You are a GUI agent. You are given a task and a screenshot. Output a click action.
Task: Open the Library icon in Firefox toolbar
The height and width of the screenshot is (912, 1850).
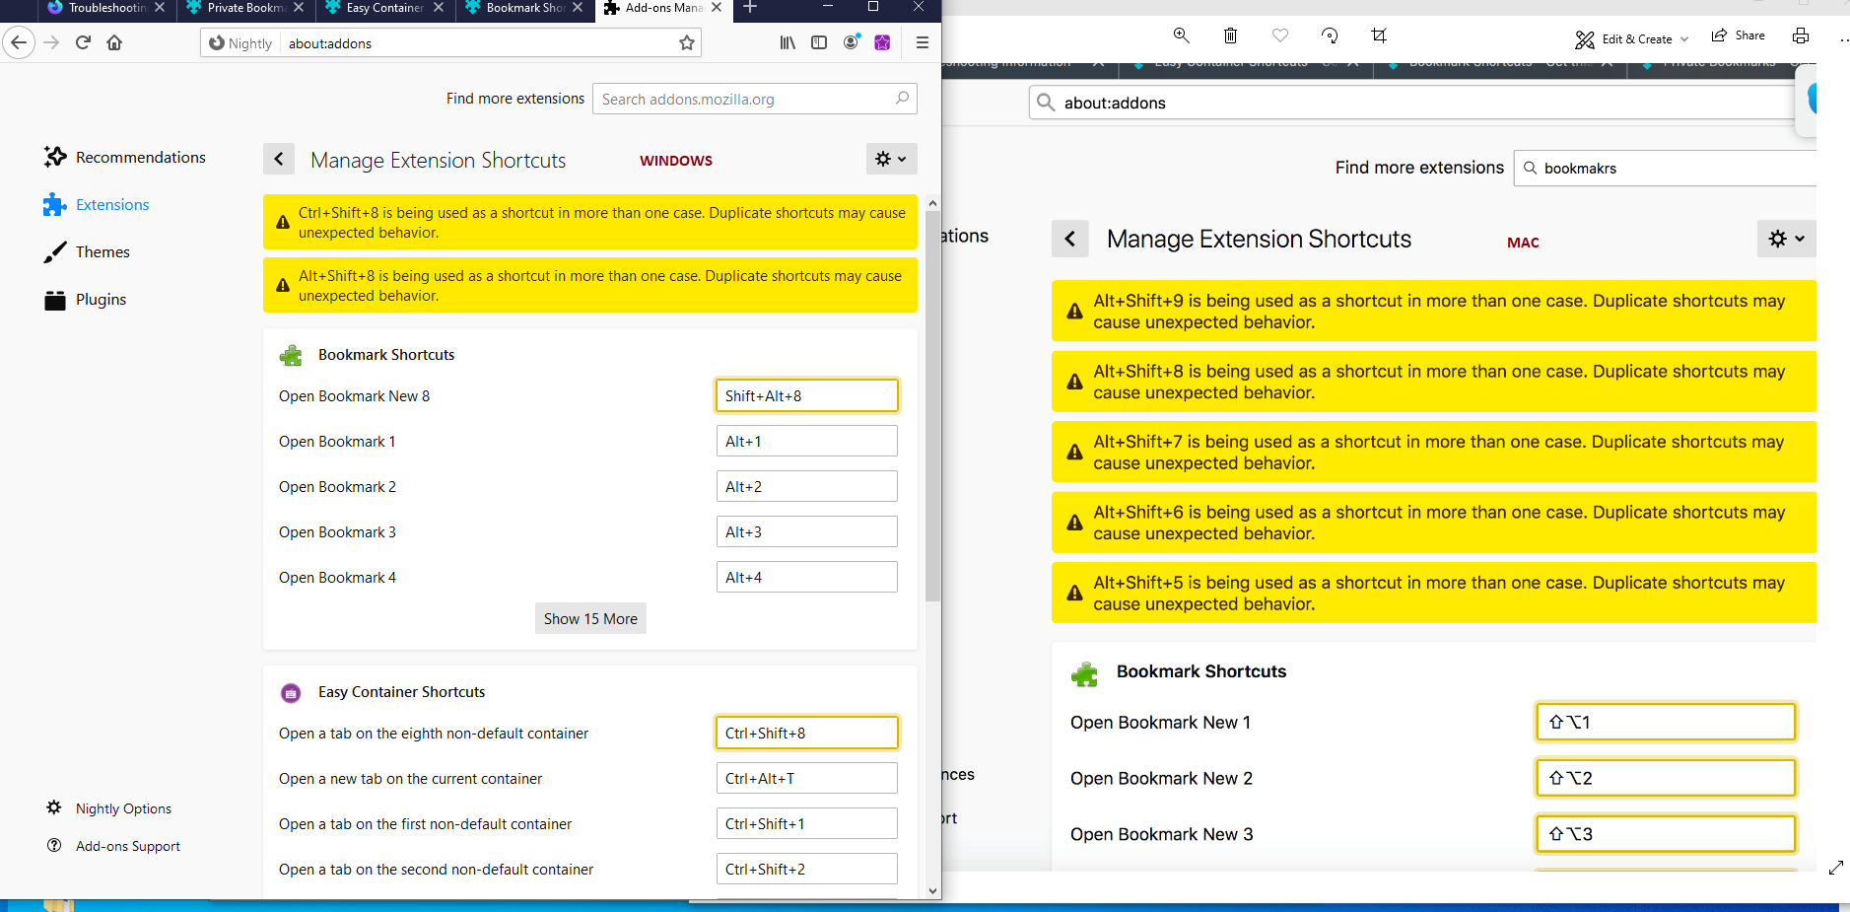point(788,42)
